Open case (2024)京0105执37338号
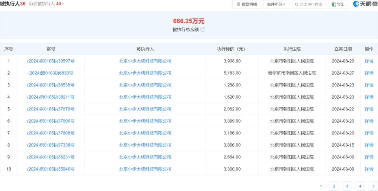The width and height of the screenshot is (378, 191). pyautogui.click(x=51, y=145)
